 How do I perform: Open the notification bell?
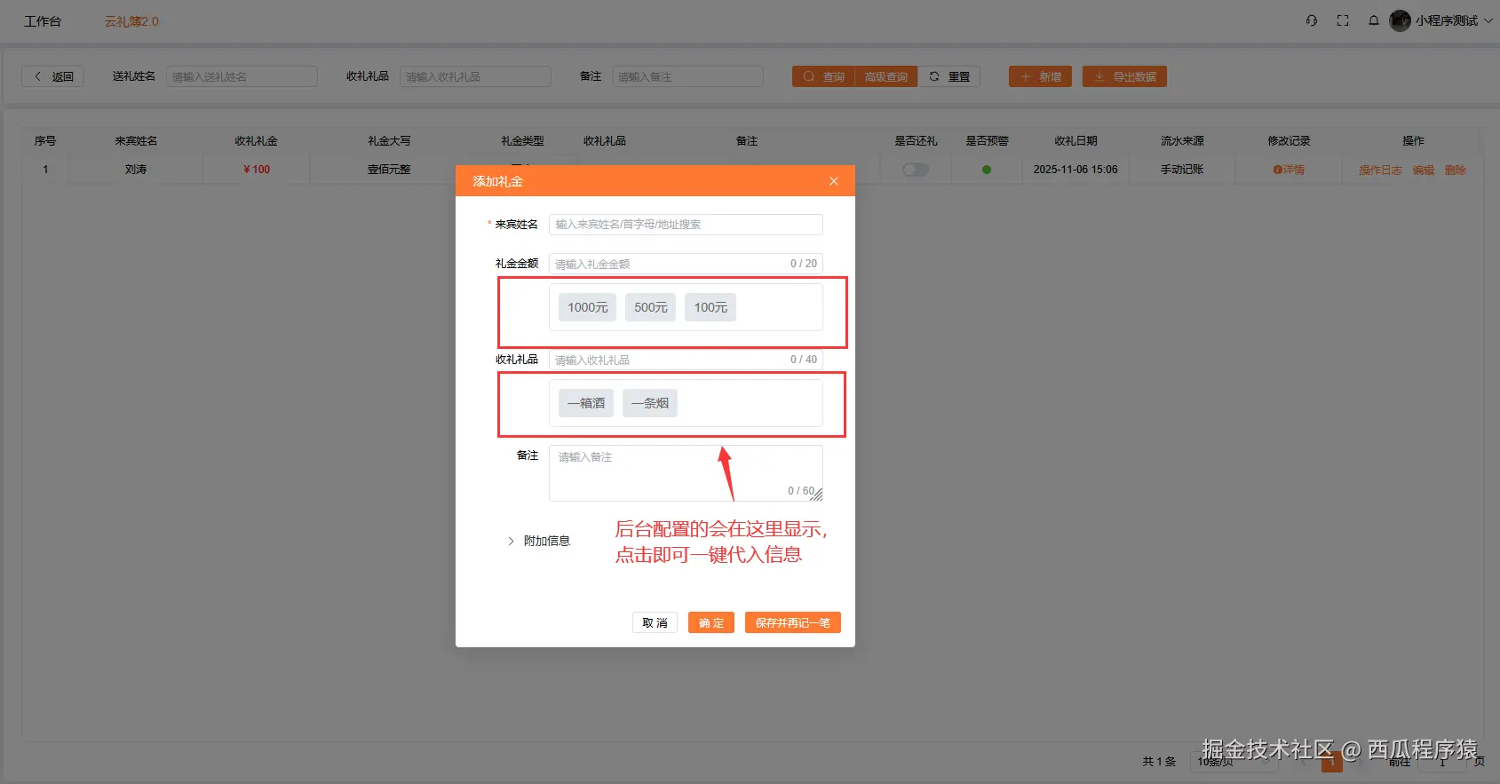(x=1374, y=20)
